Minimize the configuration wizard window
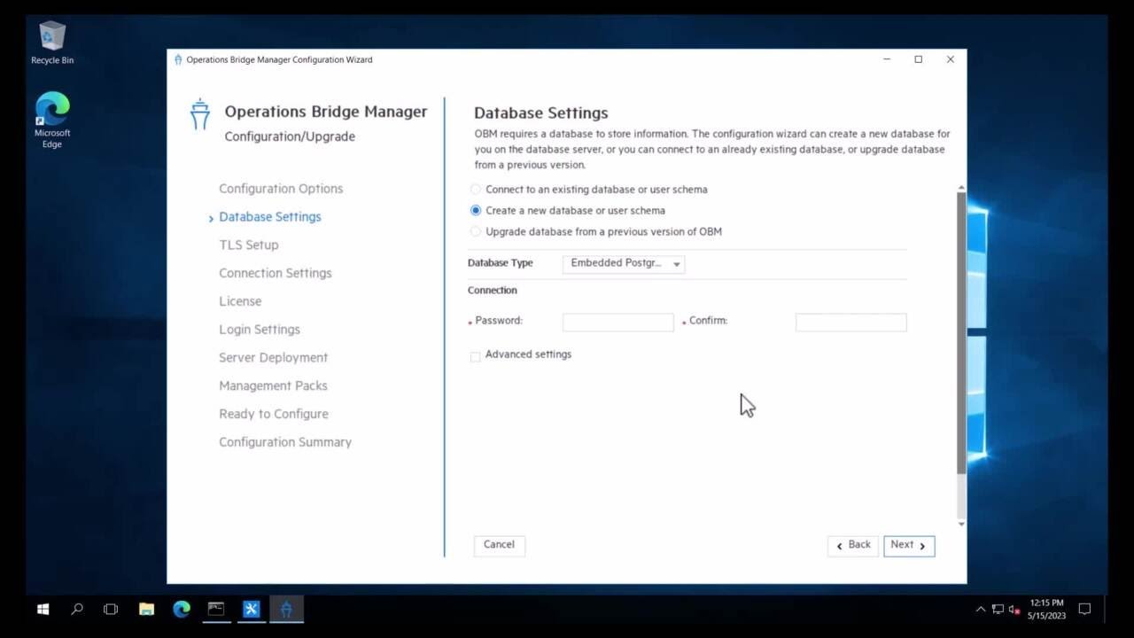Screen dimensions: 1134x638 pyautogui.click(x=887, y=59)
